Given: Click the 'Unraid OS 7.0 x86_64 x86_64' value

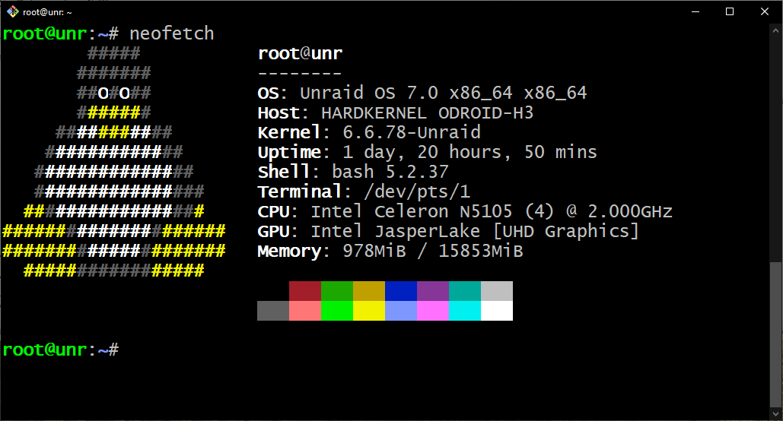Looking at the screenshot, I should 444,93.
